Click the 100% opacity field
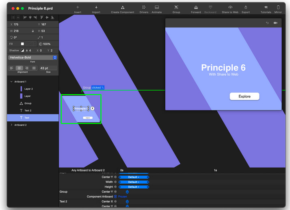Viewport: 290px width, 210px height. pyautogui.click(x=47, y=44)
